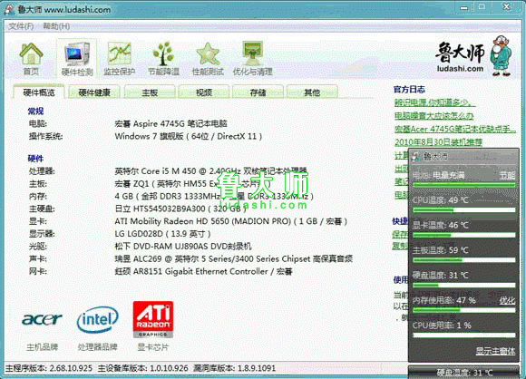Select the 松下 DVD-RAM UJ890AS text
This screenshot has height=379, width=526.
[x=183, y=247]
